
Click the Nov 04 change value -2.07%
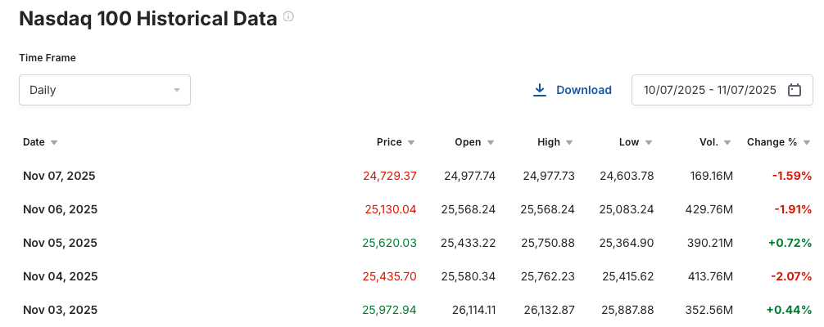(x=791, y=276)
